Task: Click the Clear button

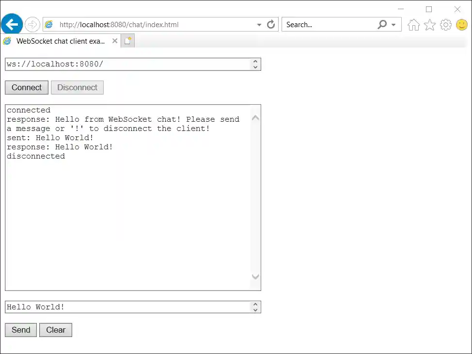Action: [56, 330]
